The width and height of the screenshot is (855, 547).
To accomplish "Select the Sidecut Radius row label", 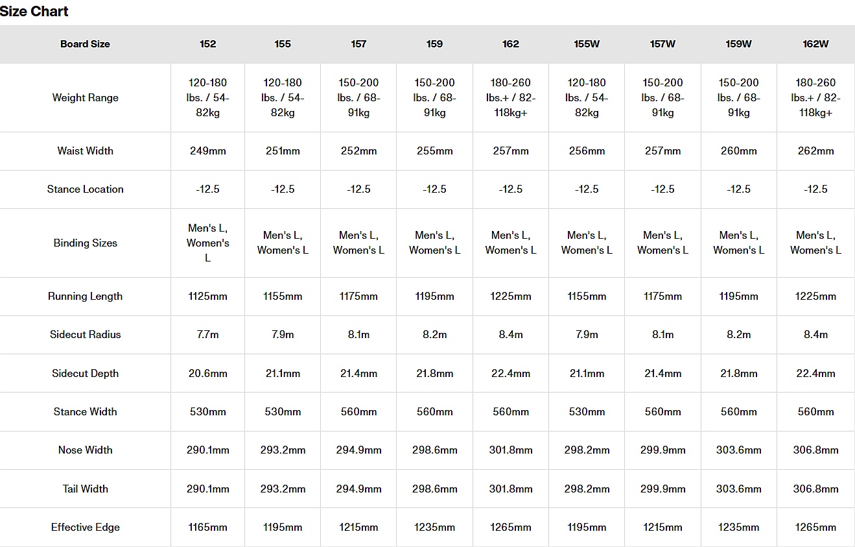I will pos(85,335).
